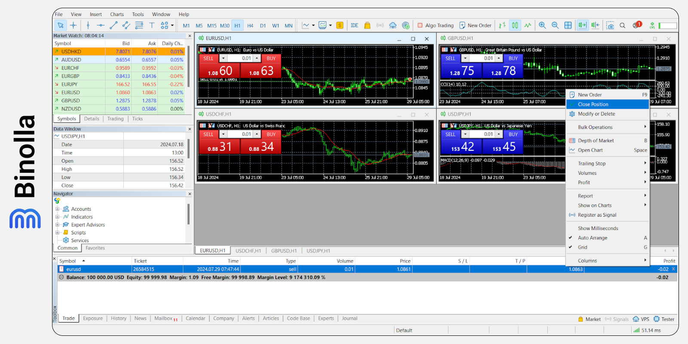Click BUY on the GBPUSD chart
The height and width of the screenshot is (344, 688).
click(513, 58)
